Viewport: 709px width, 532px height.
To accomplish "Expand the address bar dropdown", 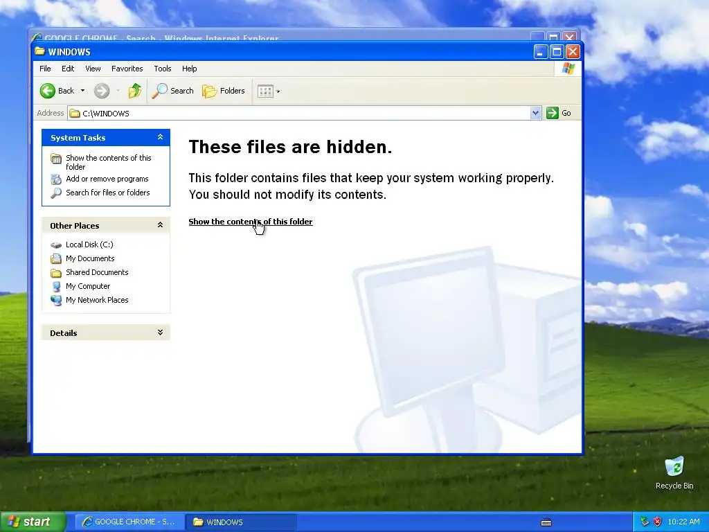I will [535, 113].
